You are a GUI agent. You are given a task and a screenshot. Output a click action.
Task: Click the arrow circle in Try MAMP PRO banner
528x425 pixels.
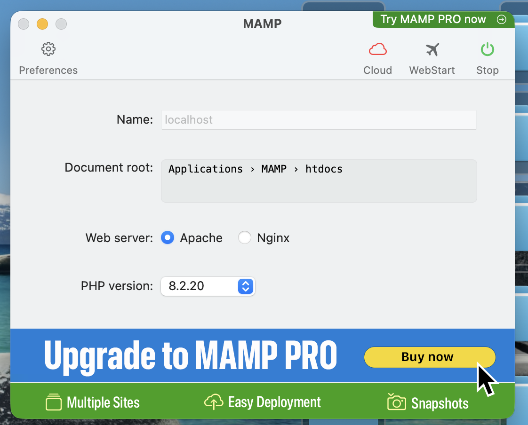tap(501, 20)
